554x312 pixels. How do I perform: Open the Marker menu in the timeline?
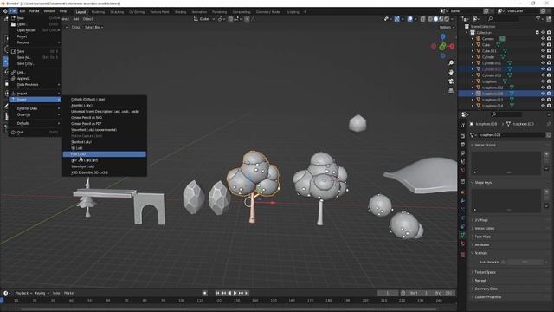(x=69, y=293)
